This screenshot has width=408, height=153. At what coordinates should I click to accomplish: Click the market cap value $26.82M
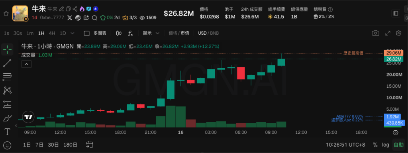[179, 14]
